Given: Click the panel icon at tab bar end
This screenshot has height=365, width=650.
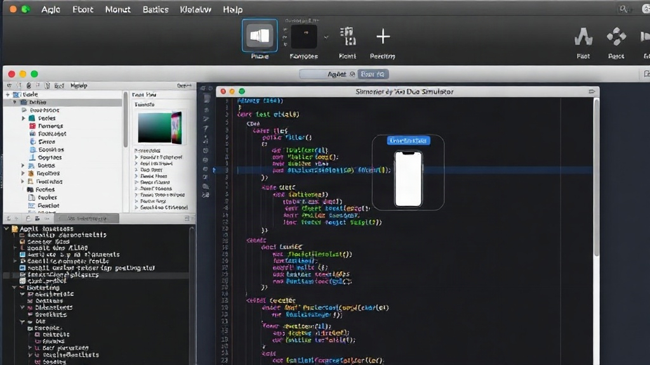Looking at the screenshot, I should tap(646, 74).
